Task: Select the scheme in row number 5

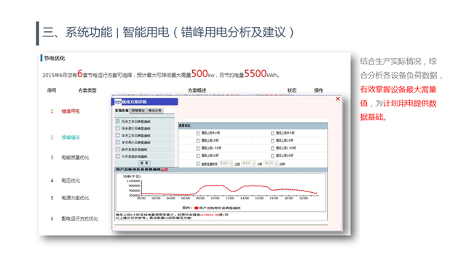Action: click(75, 198)
